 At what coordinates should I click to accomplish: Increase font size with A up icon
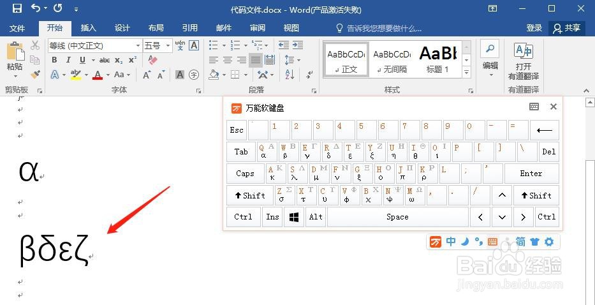click(147, 75)
